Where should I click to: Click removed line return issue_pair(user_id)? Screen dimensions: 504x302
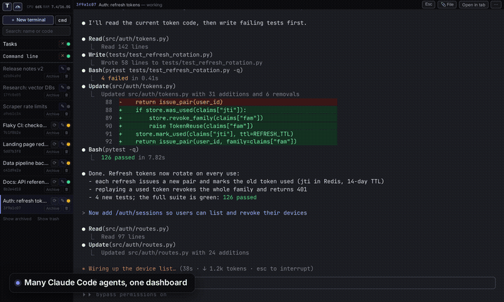[228, 102]
